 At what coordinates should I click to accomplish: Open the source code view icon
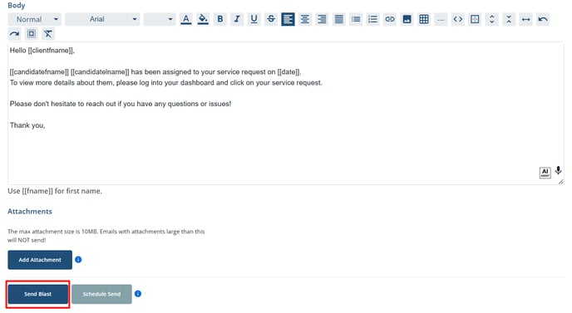pos(458,19)
